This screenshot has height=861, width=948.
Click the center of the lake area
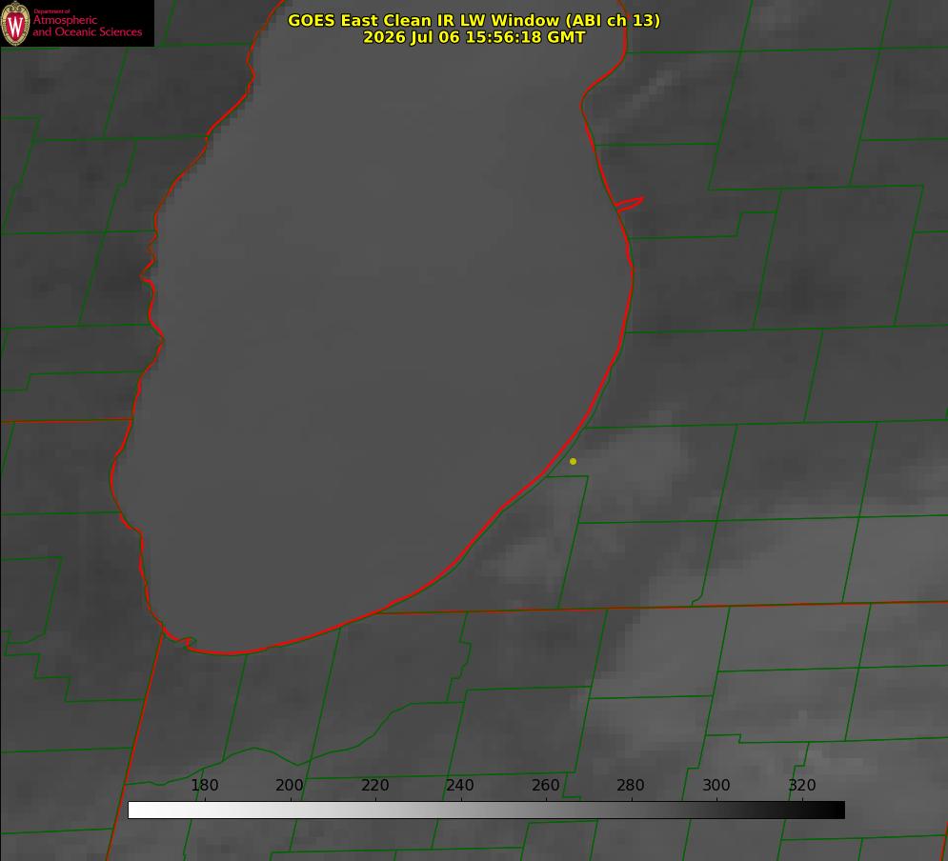pyautogui.click(x=374, y=338)
